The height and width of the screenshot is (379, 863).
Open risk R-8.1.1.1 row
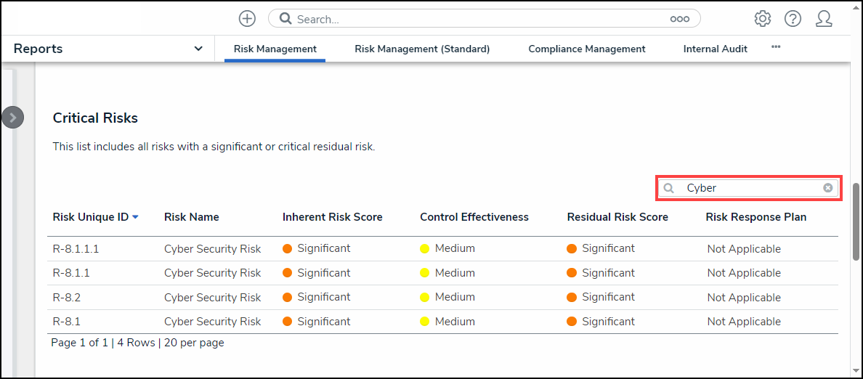(x=76, y=249)
